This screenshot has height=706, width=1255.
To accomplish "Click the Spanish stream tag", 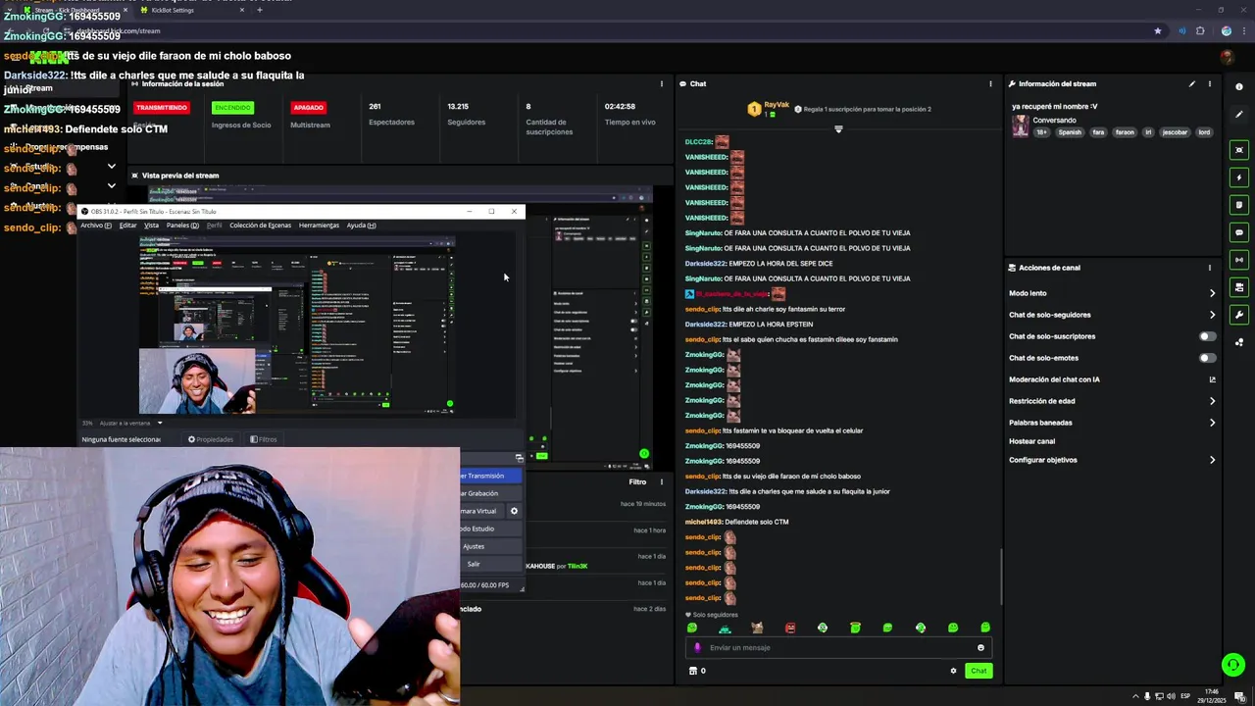I will (x=1069, y=132).
